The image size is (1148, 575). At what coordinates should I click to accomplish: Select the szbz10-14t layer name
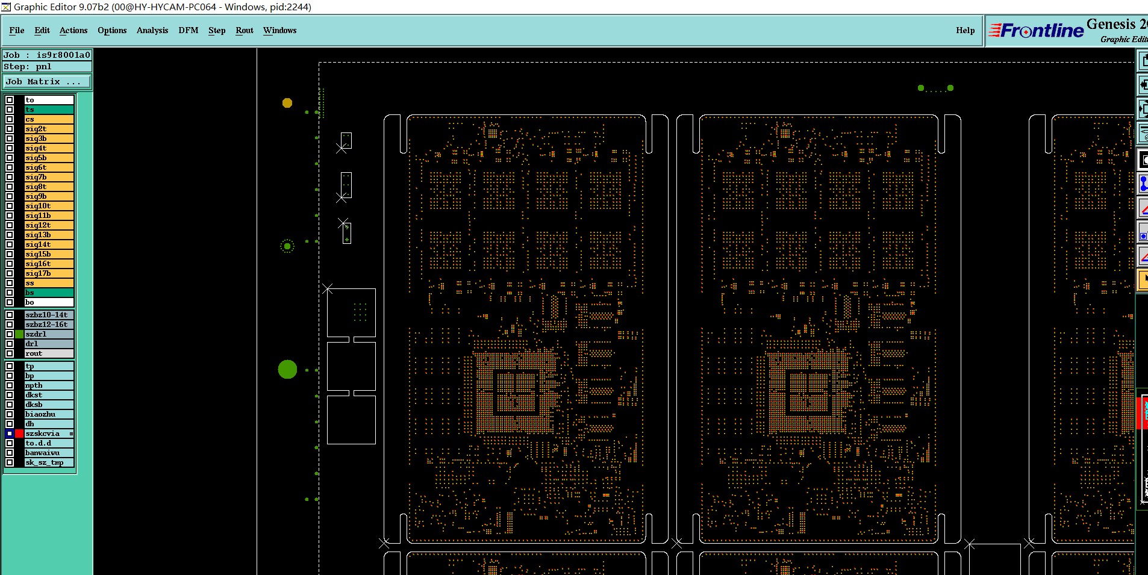coord(49,315)
